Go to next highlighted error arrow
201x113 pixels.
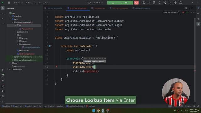click(x=194, y=12)
